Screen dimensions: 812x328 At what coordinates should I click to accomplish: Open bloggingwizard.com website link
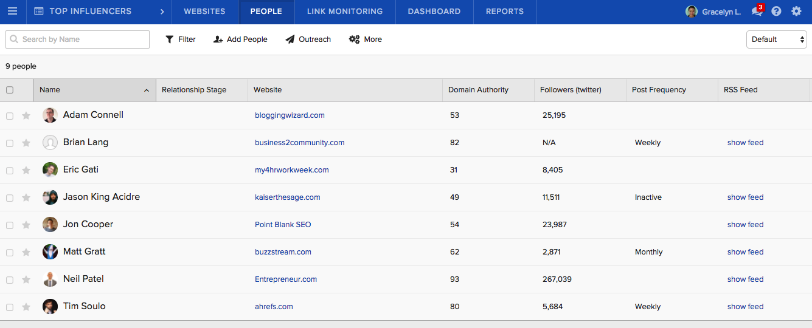(290, 115)
